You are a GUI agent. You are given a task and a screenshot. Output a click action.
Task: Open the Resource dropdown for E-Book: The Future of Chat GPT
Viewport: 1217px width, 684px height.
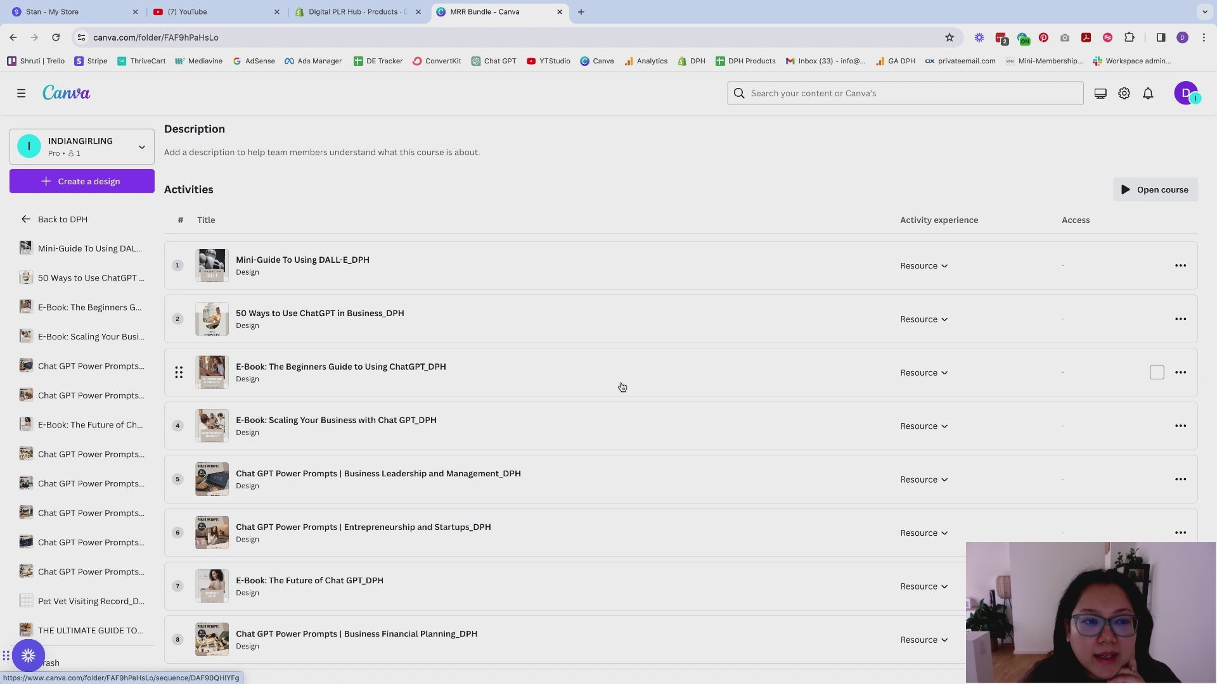pyautogui.click(x=923, y=586)
